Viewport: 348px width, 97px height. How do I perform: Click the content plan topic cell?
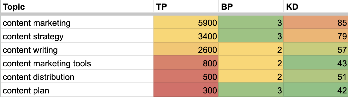[77, 90]
